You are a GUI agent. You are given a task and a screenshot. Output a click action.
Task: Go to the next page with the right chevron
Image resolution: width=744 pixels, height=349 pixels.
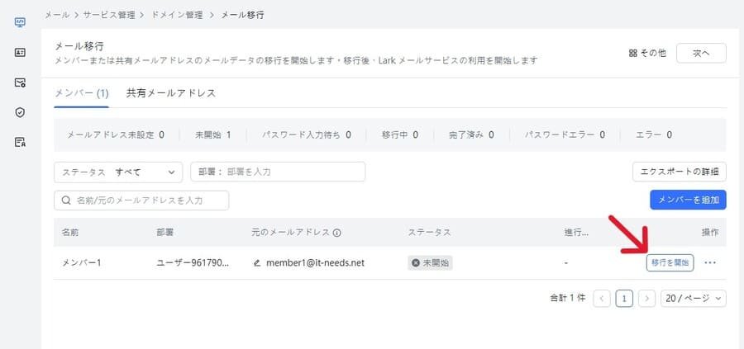647,298
